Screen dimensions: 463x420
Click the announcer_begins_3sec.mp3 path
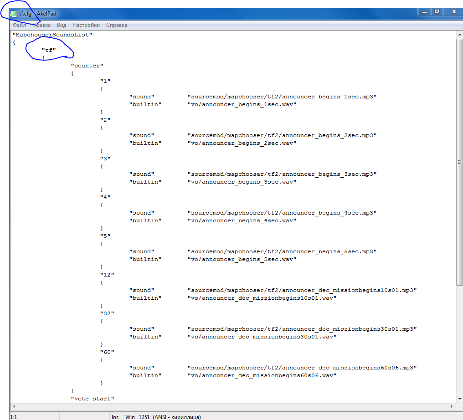(x=282, y=174)
